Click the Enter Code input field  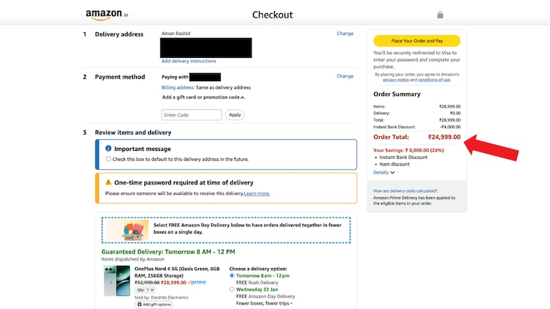point(191,115)
